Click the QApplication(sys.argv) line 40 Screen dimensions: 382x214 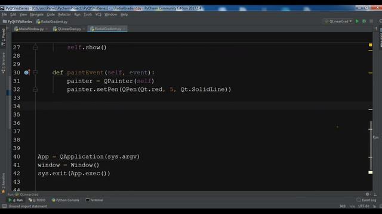pos(88,156)
